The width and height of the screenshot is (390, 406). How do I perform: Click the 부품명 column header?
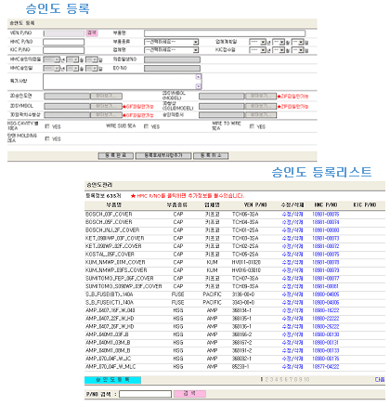tap(114, 205)
